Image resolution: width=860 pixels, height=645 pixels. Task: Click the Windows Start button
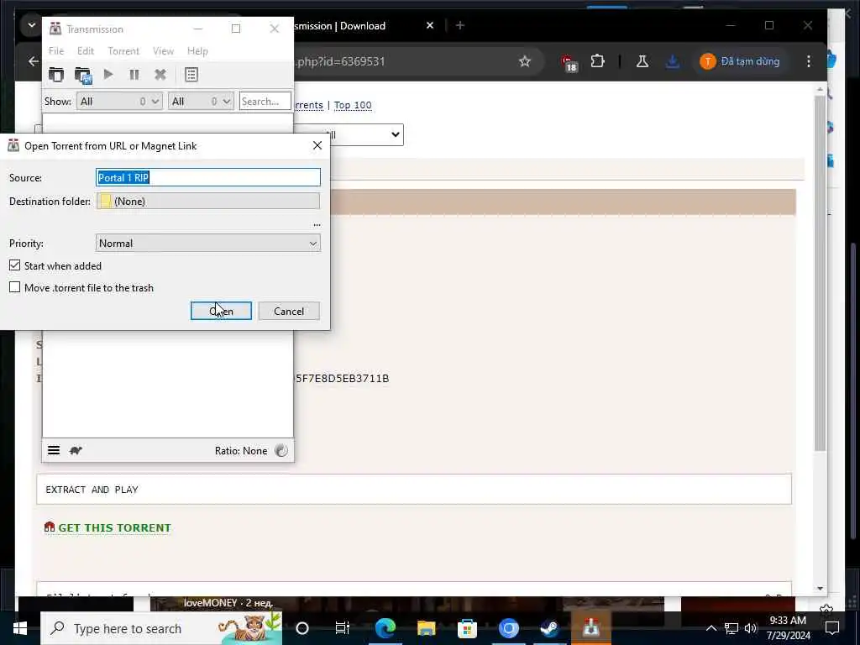pyautogui.click(x=20, y=628)
